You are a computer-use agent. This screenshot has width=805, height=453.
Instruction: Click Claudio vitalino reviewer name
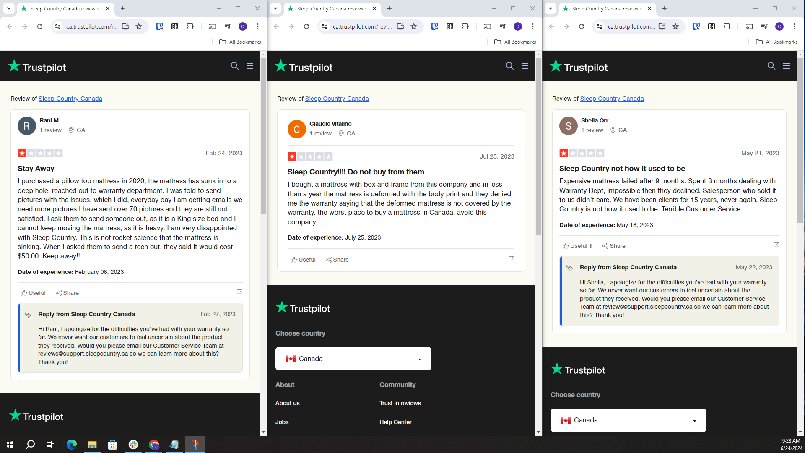point(330,124)
